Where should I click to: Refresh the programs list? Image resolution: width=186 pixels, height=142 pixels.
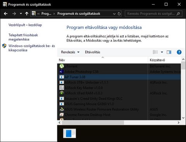pos(119,14)
